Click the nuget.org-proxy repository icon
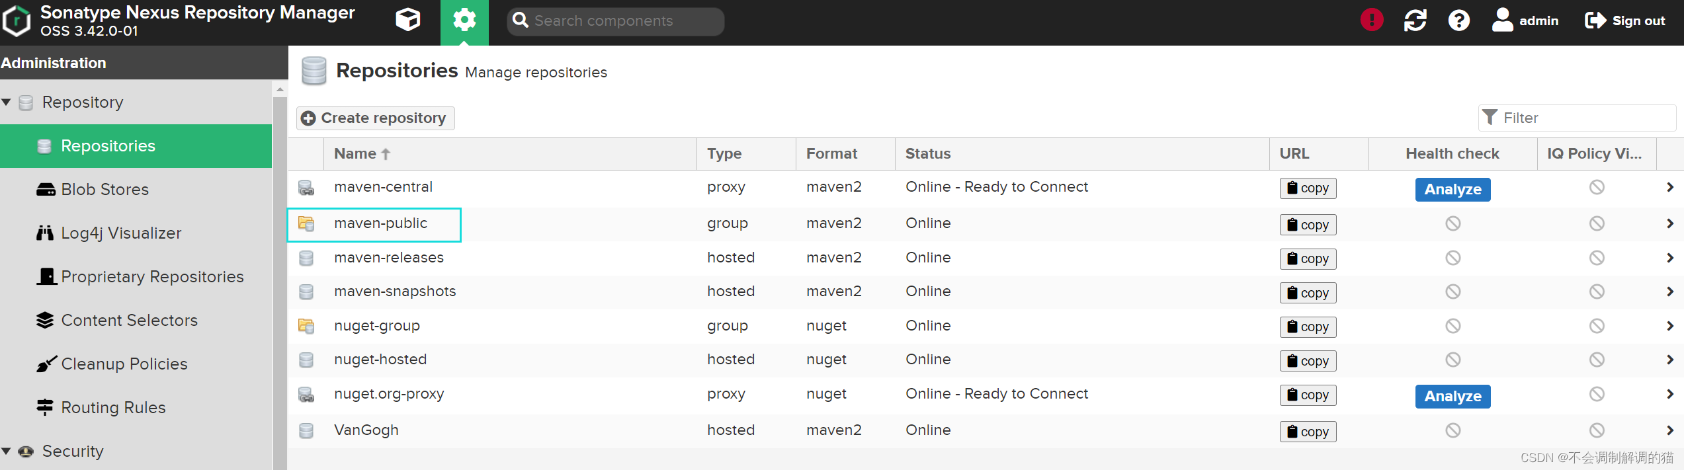Screen dimensions: 1684x470 306,395
